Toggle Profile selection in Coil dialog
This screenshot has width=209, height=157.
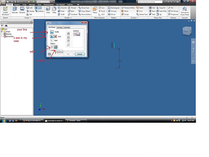coord(52,32)
